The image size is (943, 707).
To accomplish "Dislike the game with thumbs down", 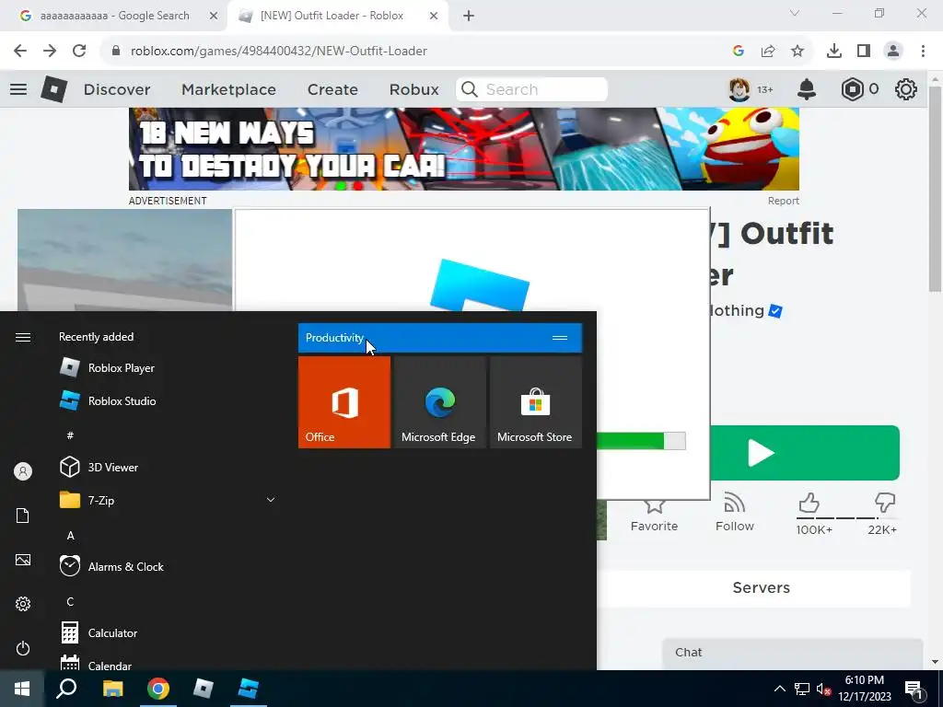I will click(x=885, y=502).
